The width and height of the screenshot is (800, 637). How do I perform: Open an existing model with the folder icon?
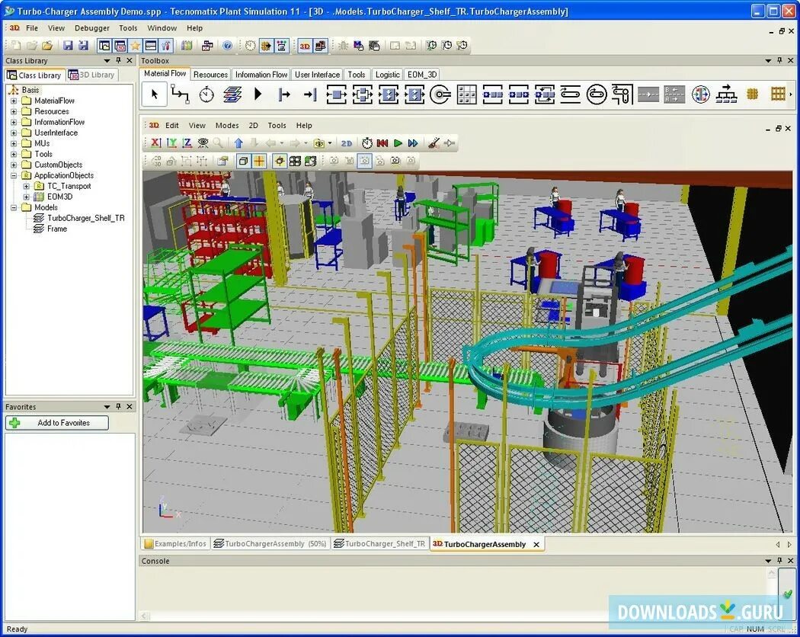coord(47,46)
